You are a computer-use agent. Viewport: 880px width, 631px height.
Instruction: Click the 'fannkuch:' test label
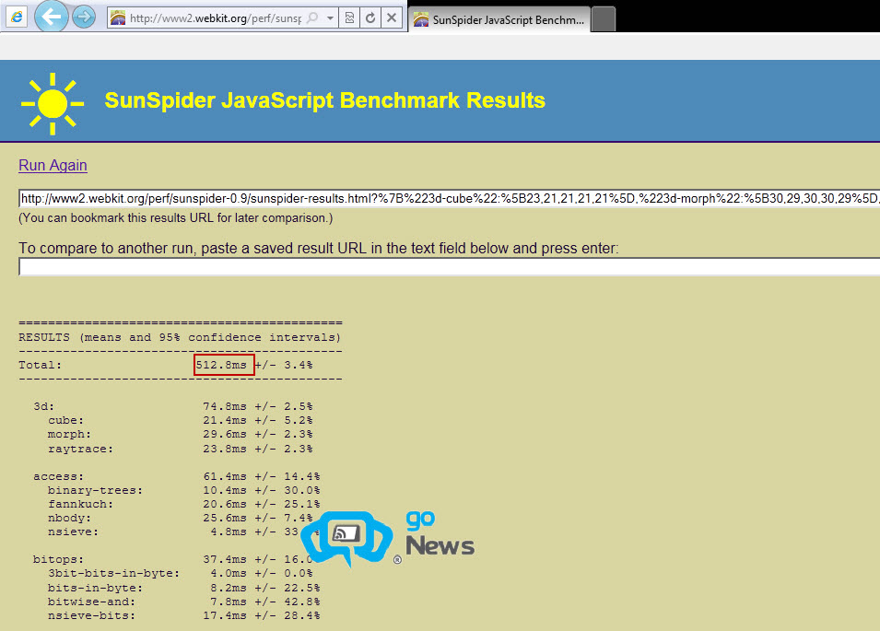pyautogui.click(x=80, y=504)
